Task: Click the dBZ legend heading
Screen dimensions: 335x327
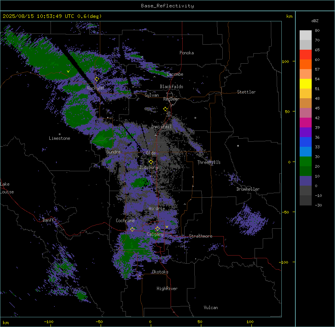Action: [x=315, y=21]
